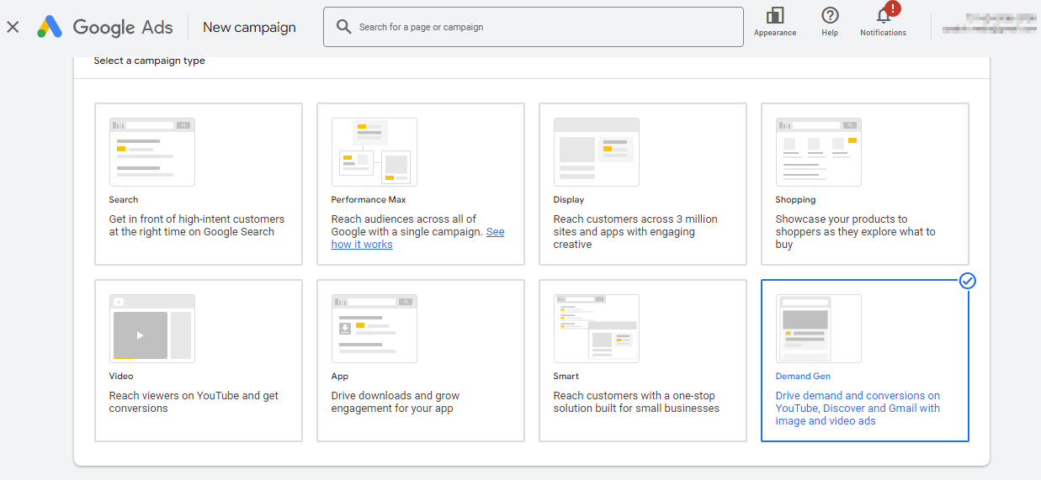1041x480 pixels.
Task: Open the Appearance panel icon
Action: click(x=775, y=16)
